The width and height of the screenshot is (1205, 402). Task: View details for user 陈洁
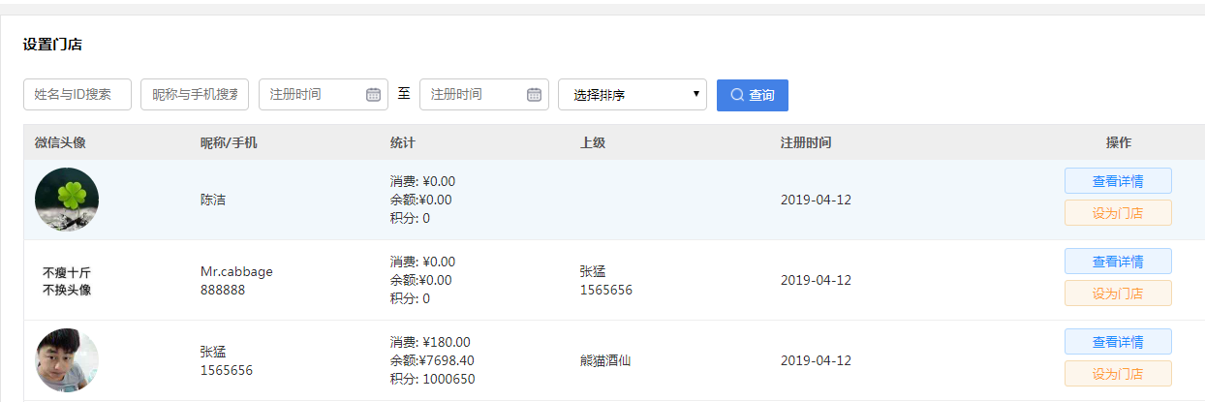tap(1117, 181)
